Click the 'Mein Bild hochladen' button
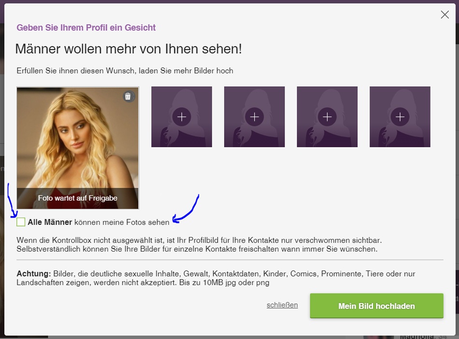The image size is (459, 339). 377,306
